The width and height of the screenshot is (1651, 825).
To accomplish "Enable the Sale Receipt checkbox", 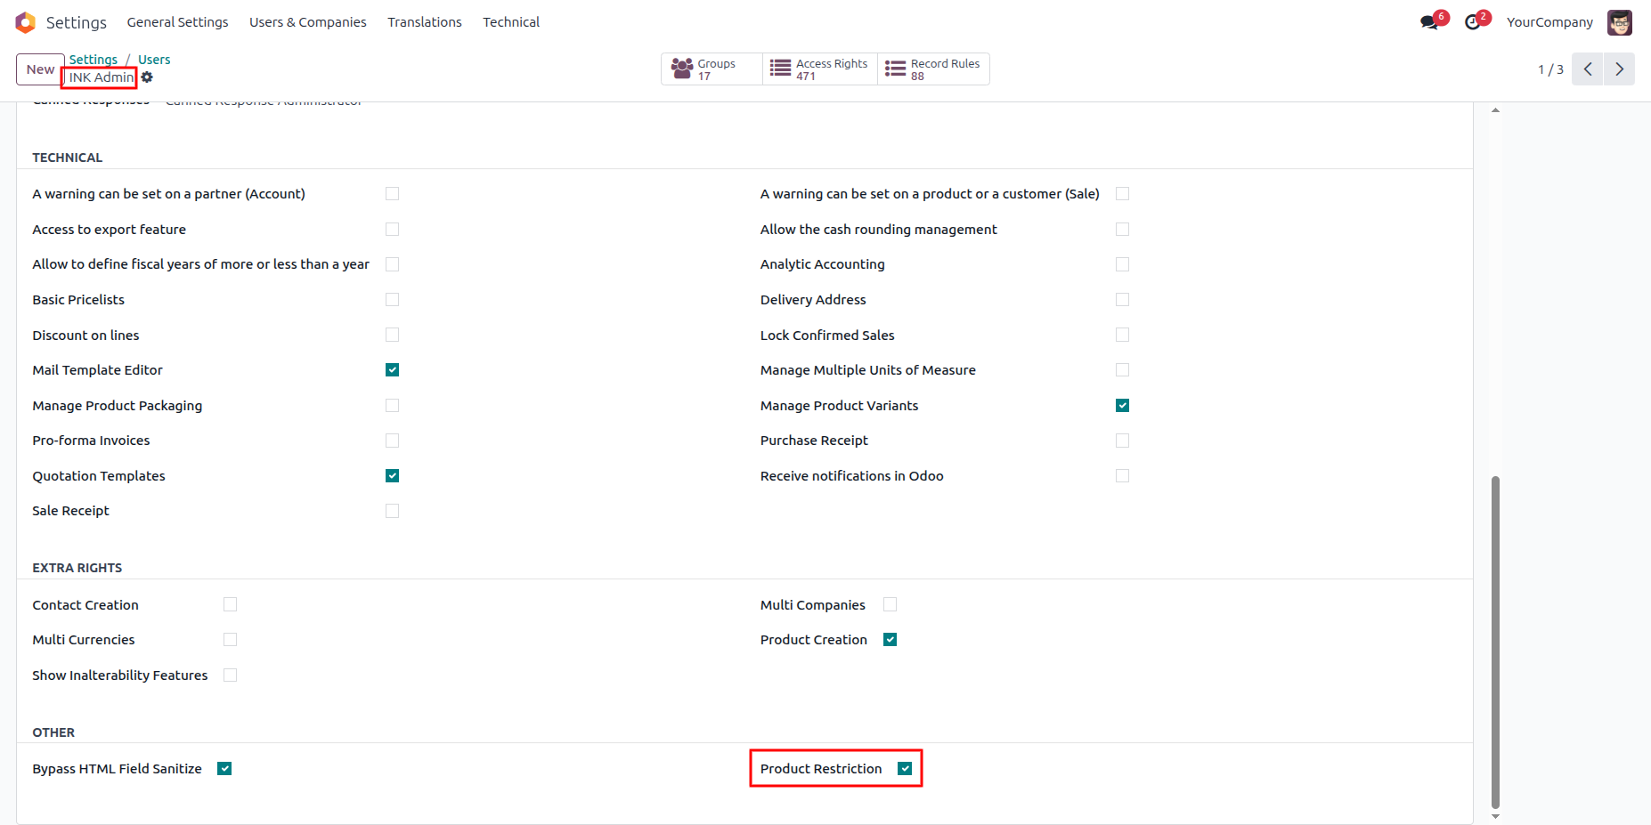I will coord(392,511).
